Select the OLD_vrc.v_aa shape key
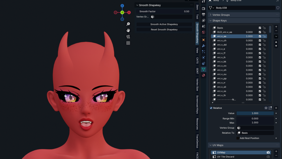 (x=239, y=32)
